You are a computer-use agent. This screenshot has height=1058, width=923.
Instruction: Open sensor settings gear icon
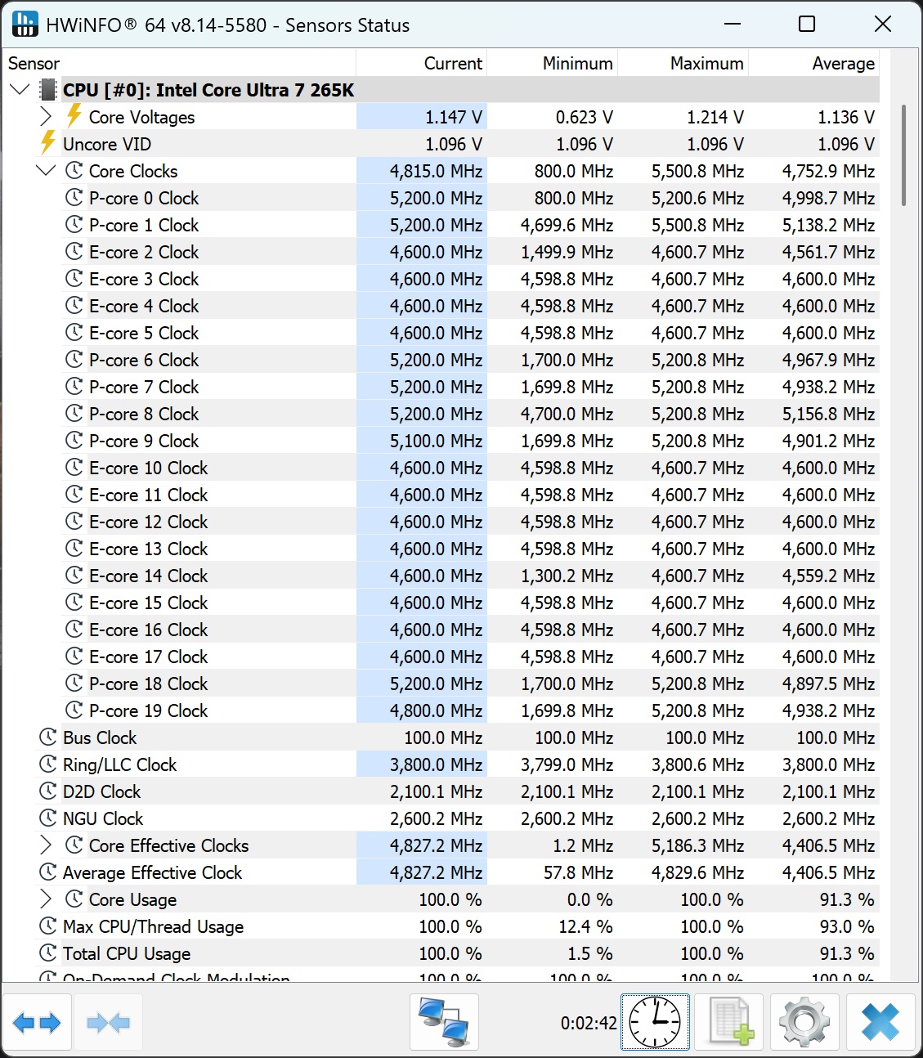[x=804, y=1022]
